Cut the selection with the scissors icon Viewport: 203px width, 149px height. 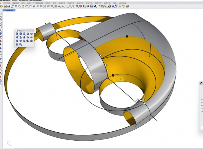(16, 6)
